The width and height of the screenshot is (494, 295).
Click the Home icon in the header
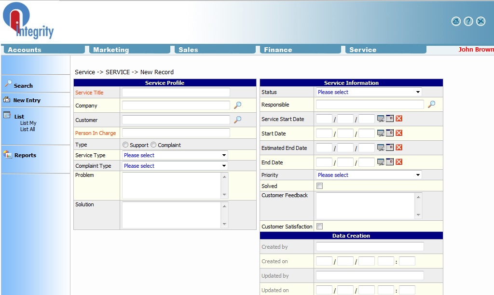456,21
